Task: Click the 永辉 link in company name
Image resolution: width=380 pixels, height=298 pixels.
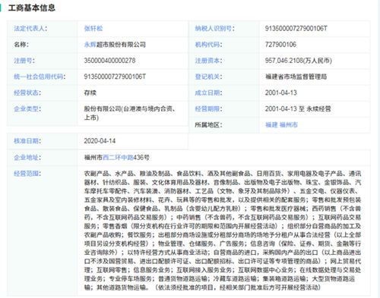Action: point(90,45)
